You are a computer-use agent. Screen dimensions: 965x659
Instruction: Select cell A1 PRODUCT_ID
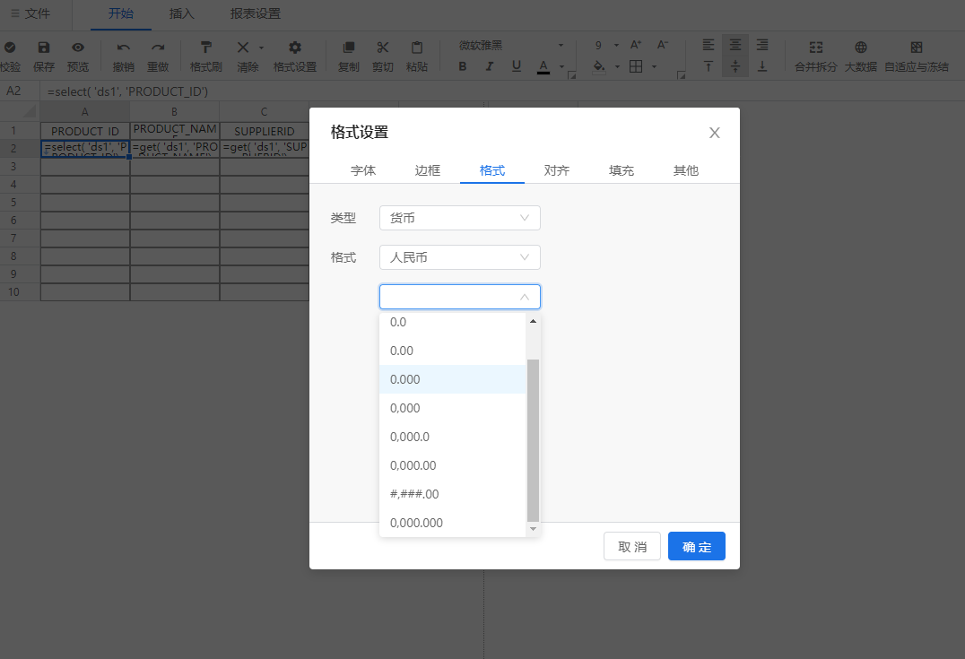click(x=85, y=130)
